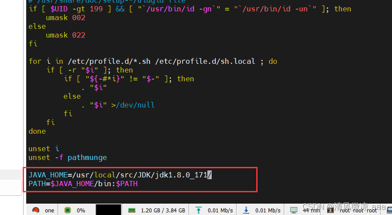Click the 'for i in /etc/profile.d/*.sh' line
Screen dimensions: 392x215
153,61
